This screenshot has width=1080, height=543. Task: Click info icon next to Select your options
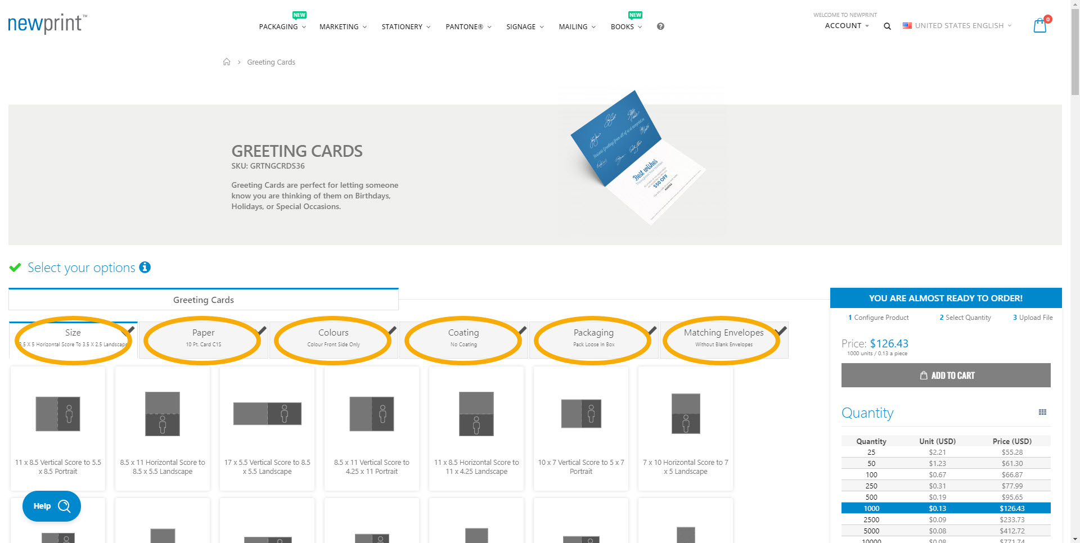pos(145,267)
